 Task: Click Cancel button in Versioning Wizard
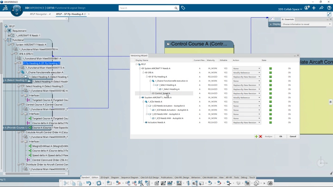pyautogui.click(x=293, y=136)
